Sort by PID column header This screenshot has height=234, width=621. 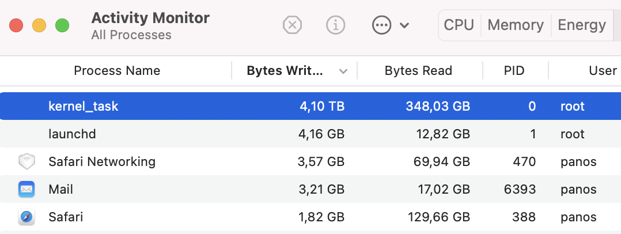coord(514,71)
